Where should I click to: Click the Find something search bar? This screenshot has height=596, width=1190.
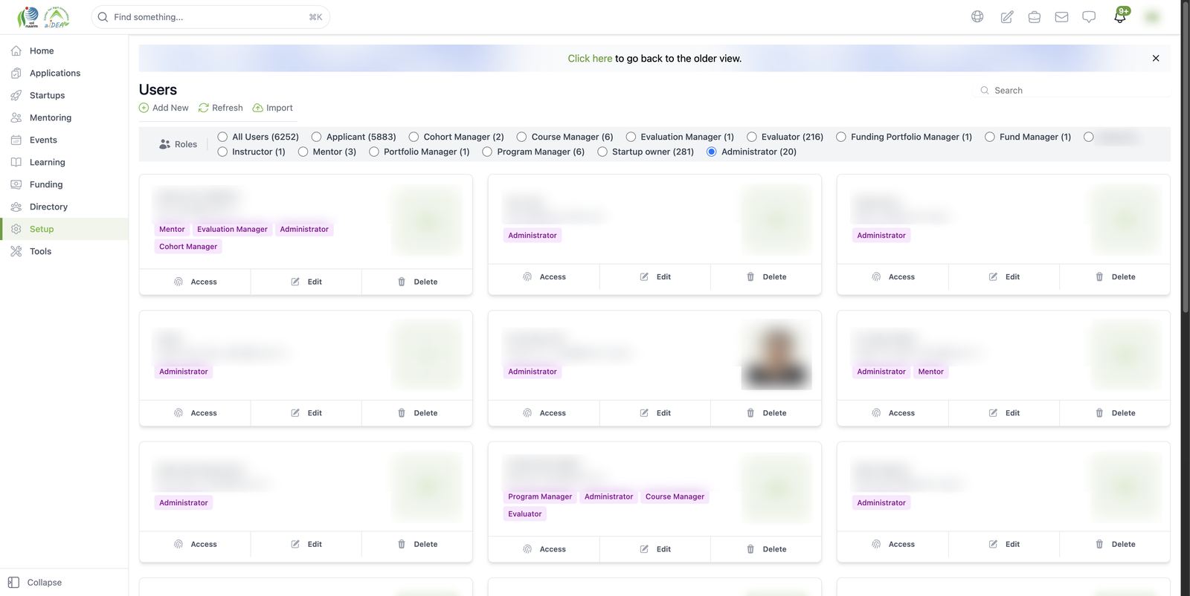210,17
